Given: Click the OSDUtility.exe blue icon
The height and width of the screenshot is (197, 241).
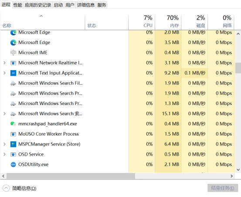Looking at the screenshot, I should [13, 165].
